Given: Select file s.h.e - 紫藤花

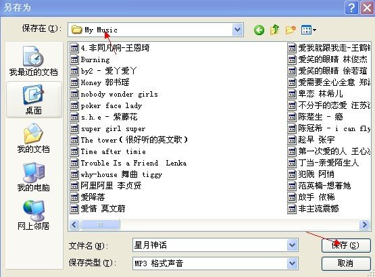Looking at the screenshot, I should [104, 117].
